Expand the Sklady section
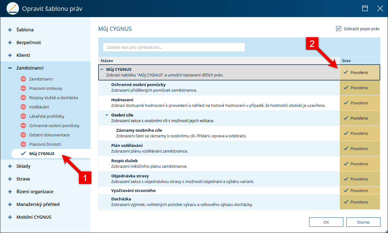388x233 pixels. coord(10,166)
